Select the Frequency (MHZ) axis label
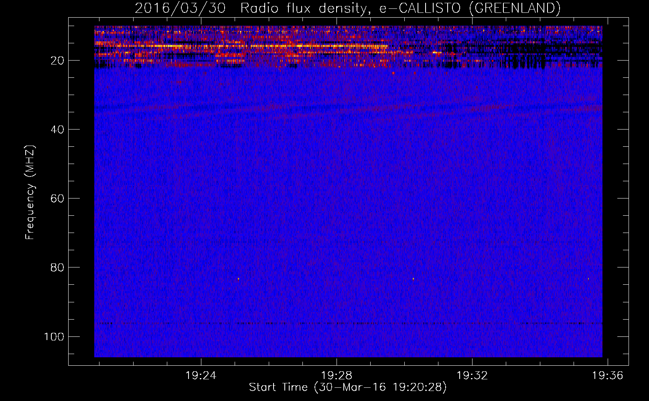This screenshot has height=401, width=649. tap(30, 192)
